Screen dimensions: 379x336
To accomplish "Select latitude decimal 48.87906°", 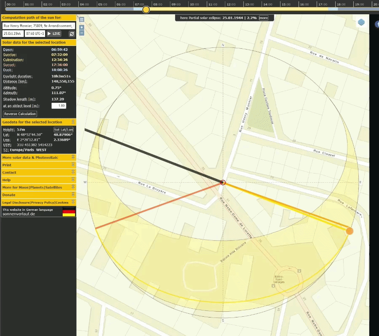I will click(63, 135).
